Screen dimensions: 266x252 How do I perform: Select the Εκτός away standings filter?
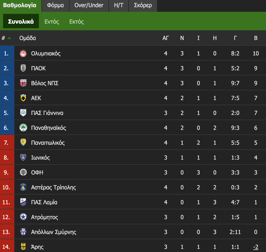[76, 22]
